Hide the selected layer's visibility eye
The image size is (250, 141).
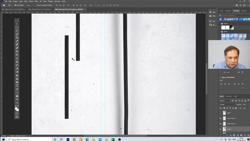point(220,129)
